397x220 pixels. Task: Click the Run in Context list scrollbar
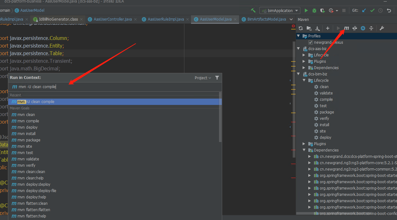220,117
